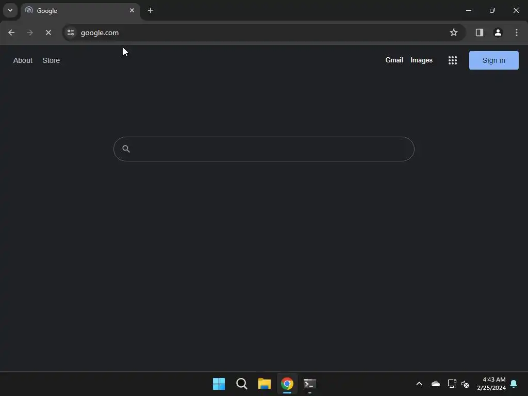Close the Google tab
The image size is (528, 396).
[x=132, y=10]
